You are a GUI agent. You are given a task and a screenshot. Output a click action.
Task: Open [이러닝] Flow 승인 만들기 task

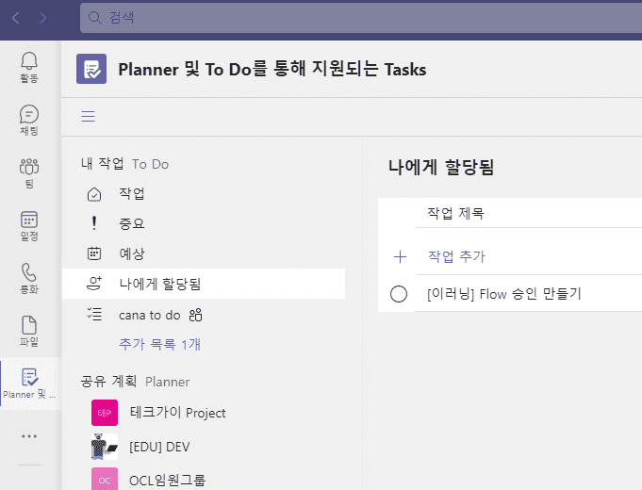504,294
